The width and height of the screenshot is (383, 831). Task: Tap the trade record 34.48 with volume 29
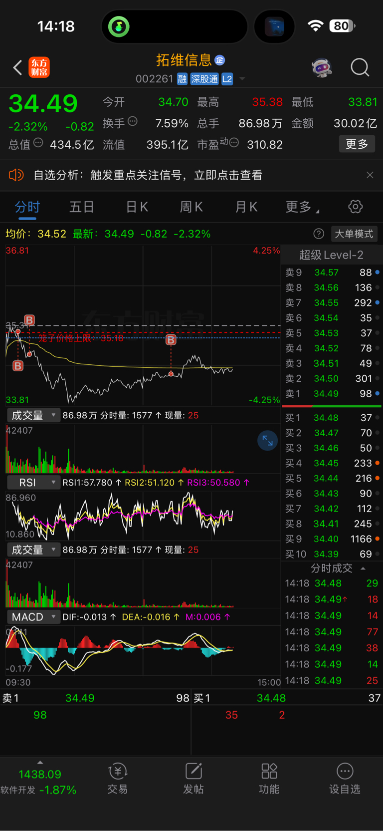pyautogui.click(x=331, y=583)
